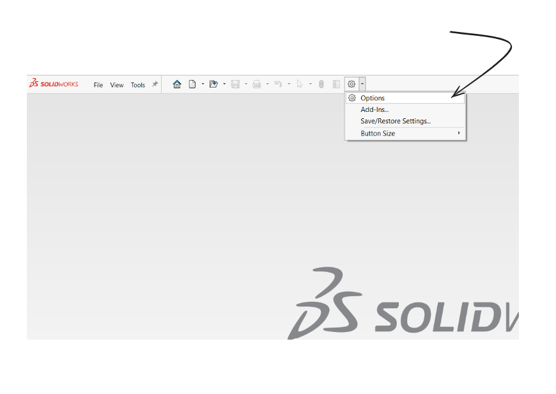The width and height of the screenshot is (556, 394).
Task: Expand the Button Size submenu
Action: point(405,134)
